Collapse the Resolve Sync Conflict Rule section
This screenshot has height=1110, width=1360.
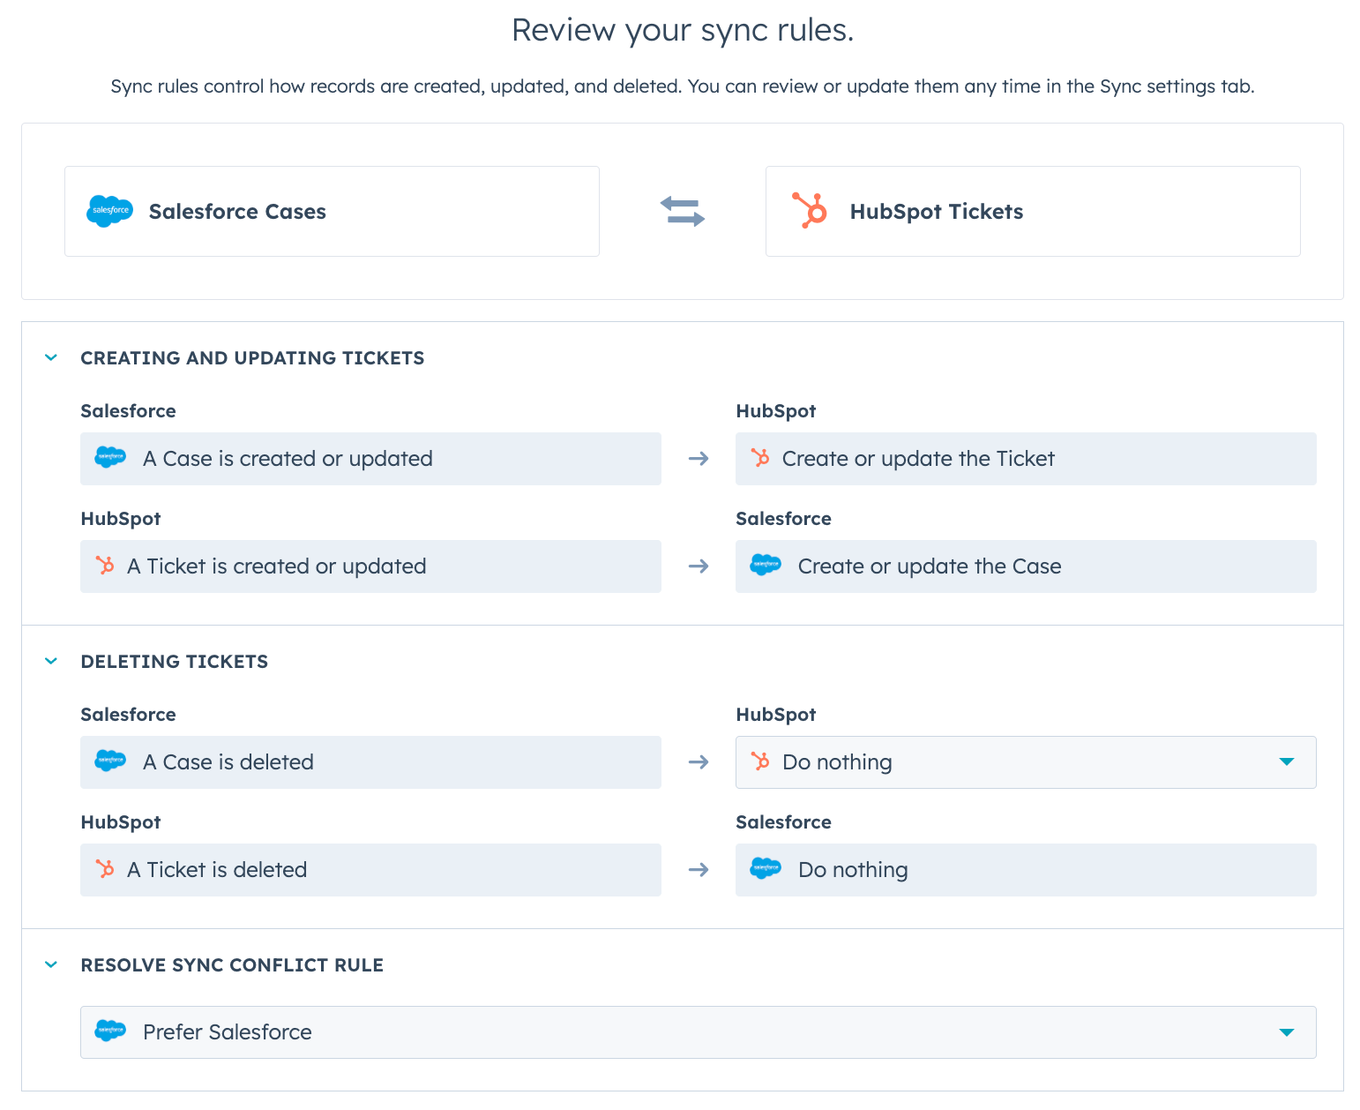tap(51, 964)
